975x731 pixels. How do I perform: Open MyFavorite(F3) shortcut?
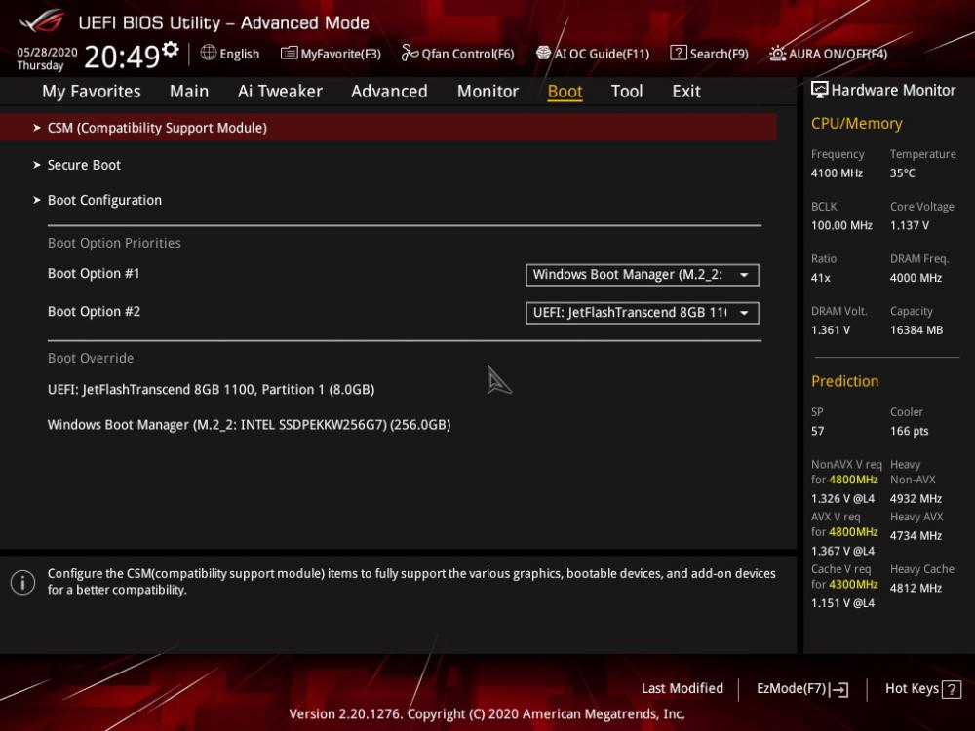point(340,54)
